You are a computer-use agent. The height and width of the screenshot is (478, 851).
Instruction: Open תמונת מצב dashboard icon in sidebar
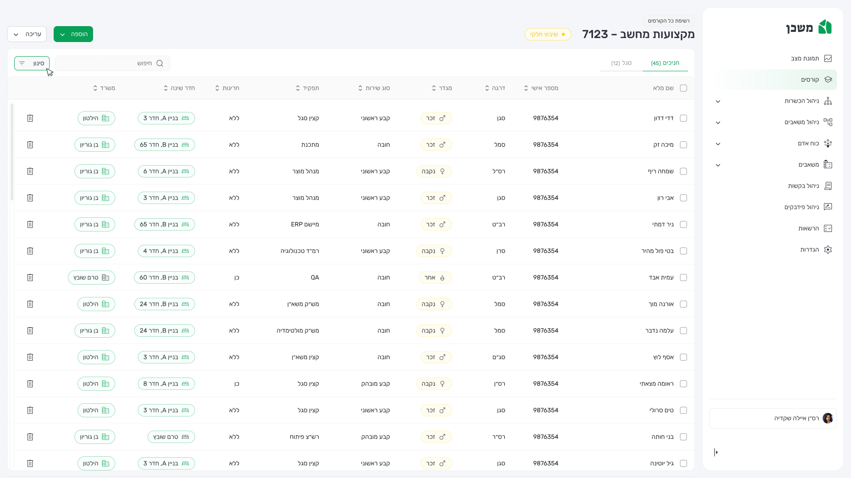point(828,58)
